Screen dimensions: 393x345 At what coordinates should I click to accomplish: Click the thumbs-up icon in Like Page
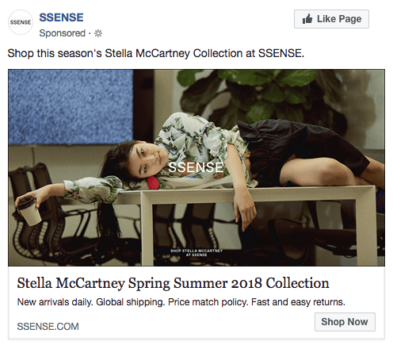307,19
